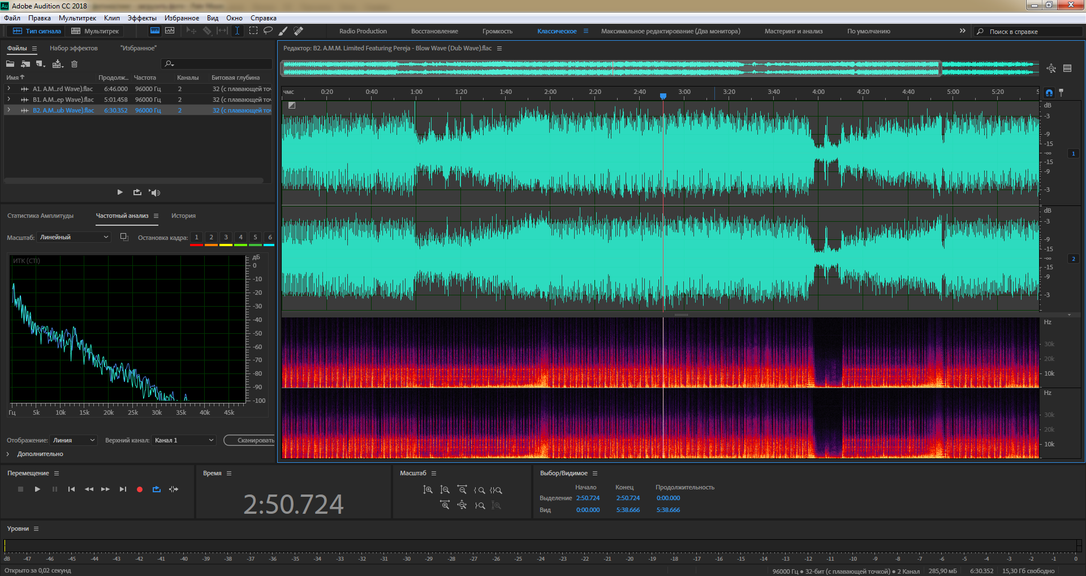The width and height of the screenshot is (1086, 576).
Task: Toggle the Spectral Frequency Display
Action: pos(155,31)
